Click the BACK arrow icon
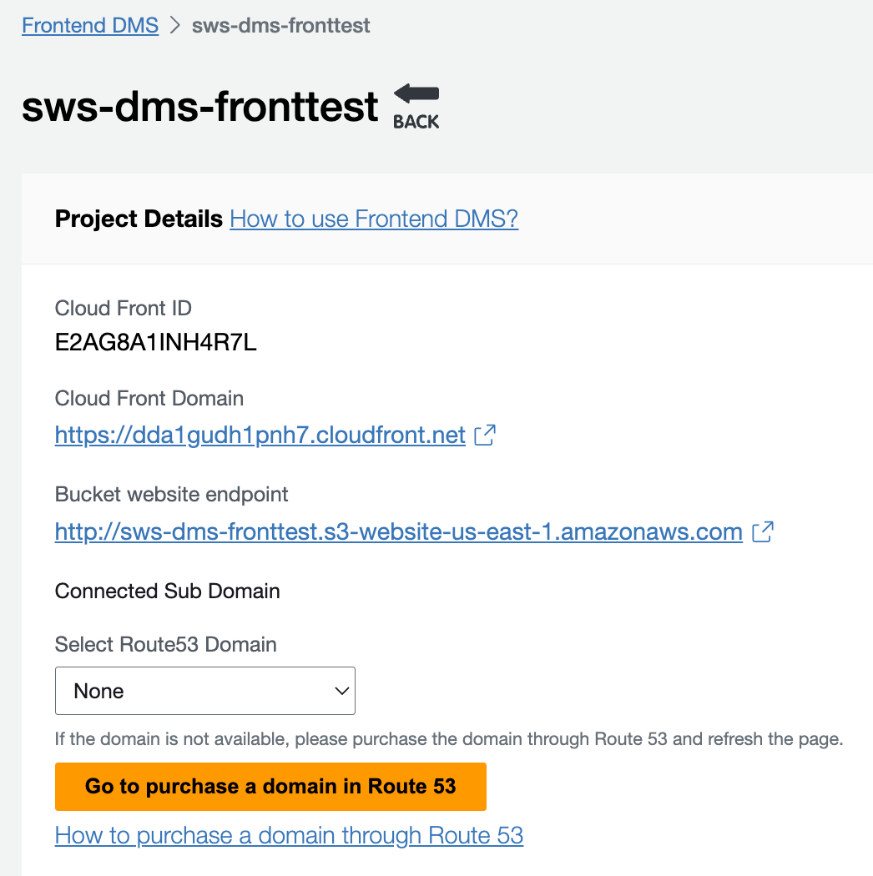 416,106
